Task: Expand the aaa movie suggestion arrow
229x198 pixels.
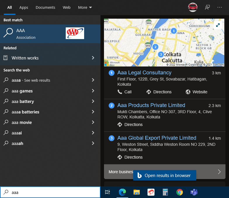Action: [93, 122]
